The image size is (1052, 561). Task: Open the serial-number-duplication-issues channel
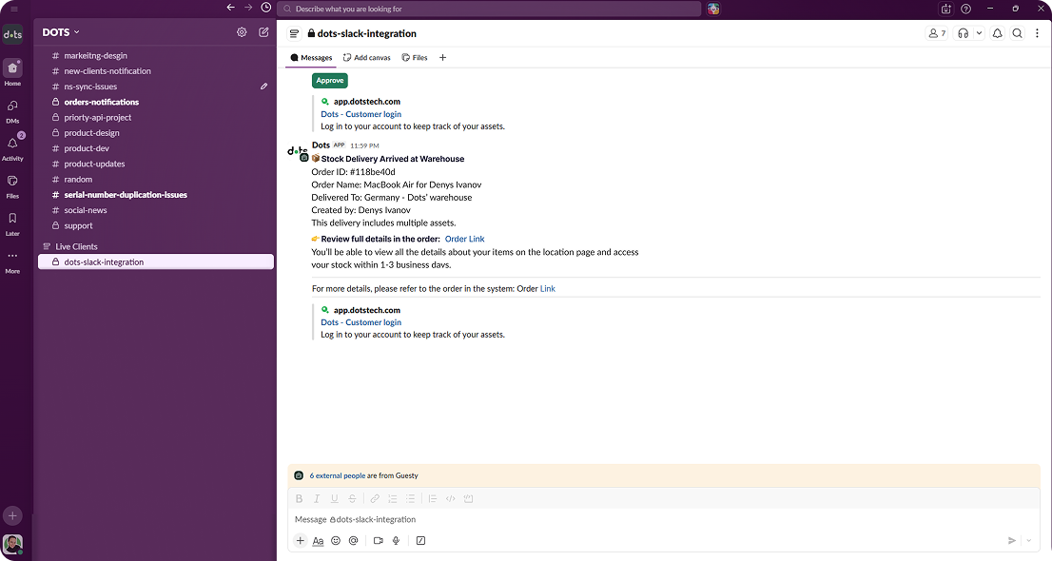(x=155, y=195)
